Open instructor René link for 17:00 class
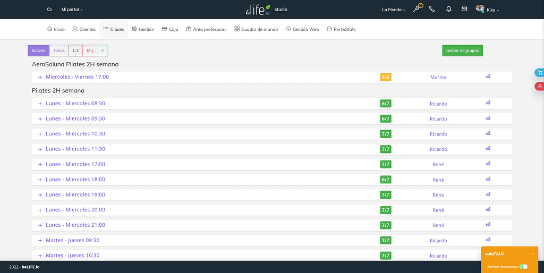This screenshot has height=273, width=544. (438, 165)
